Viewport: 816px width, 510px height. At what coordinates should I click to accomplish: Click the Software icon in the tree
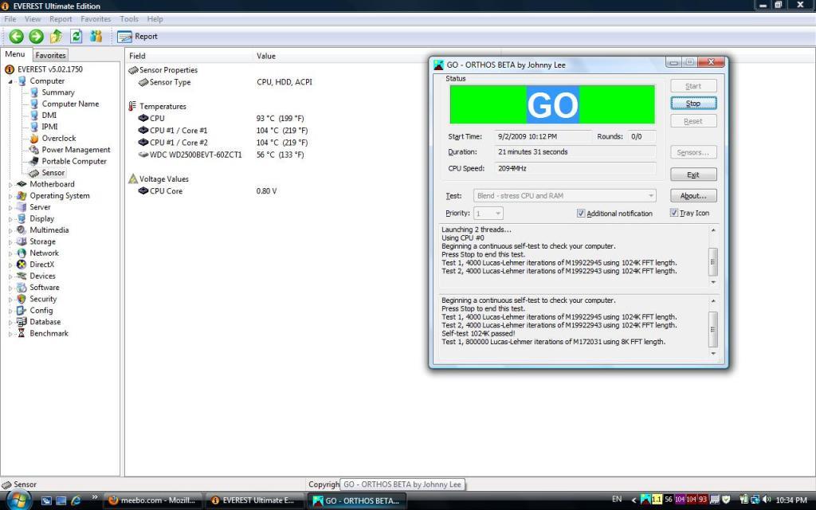point(22,287)
